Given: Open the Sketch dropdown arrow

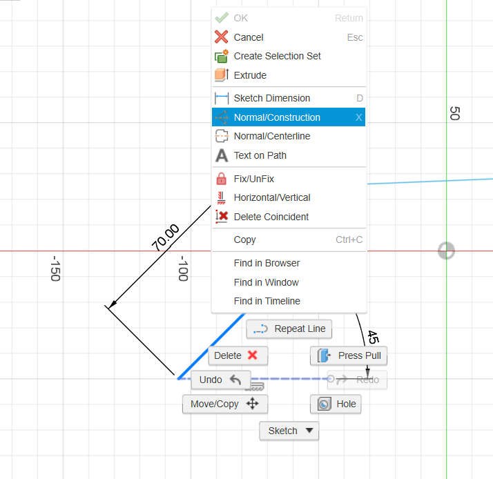Looking at the screenshot, I should [x=309, y=430].
